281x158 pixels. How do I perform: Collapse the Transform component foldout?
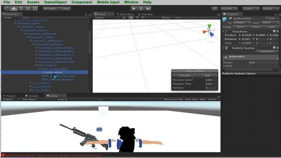pyautogui.click(x=223, y=31)
